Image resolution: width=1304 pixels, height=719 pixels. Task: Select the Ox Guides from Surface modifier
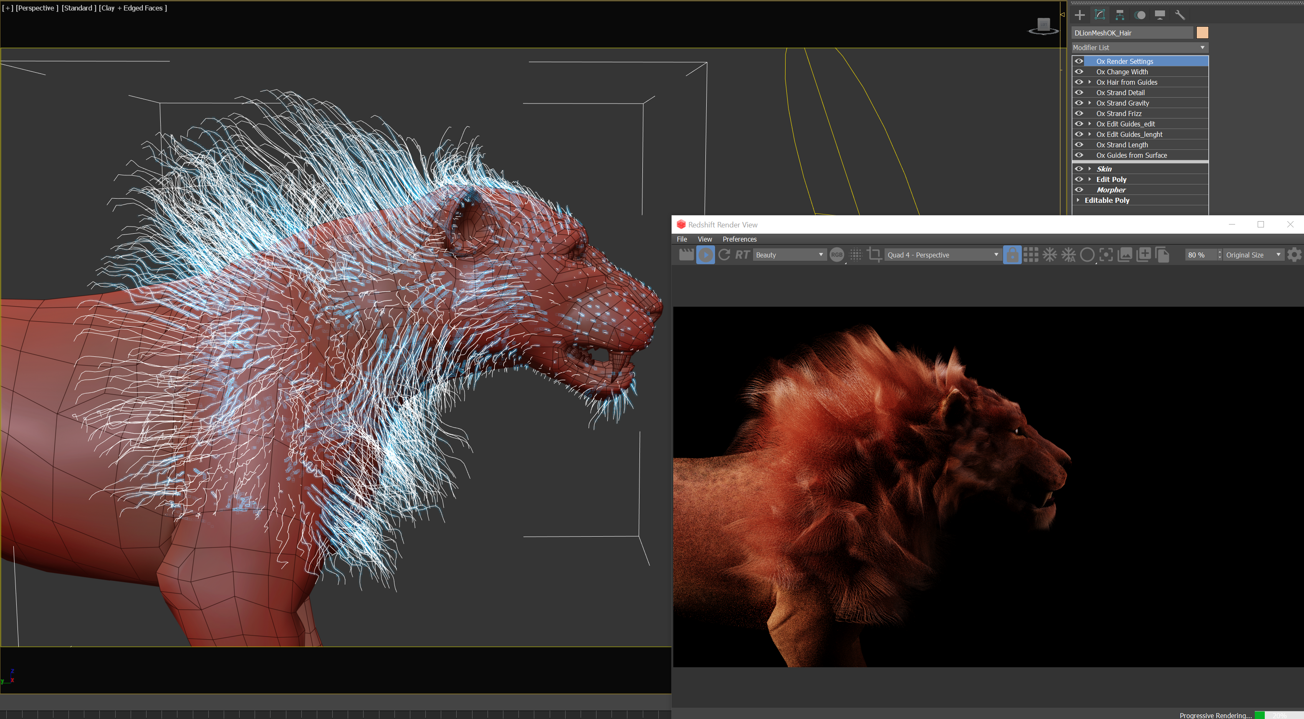(x=1131, y=155)
